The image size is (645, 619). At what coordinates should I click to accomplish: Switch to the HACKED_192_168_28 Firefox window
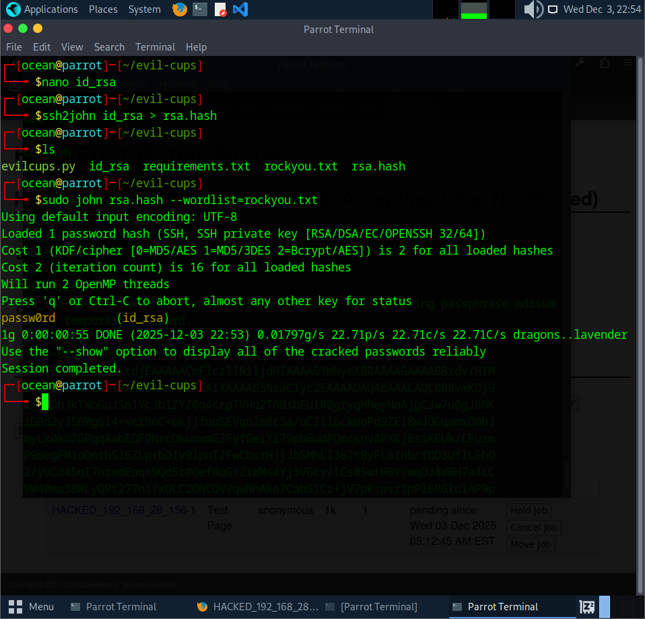coord(256,607)
